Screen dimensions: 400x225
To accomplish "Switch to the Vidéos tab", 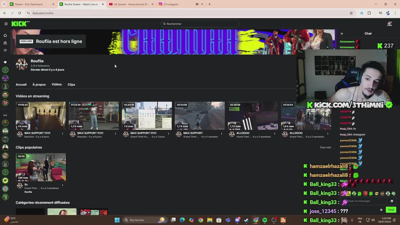I will [57, 84].
